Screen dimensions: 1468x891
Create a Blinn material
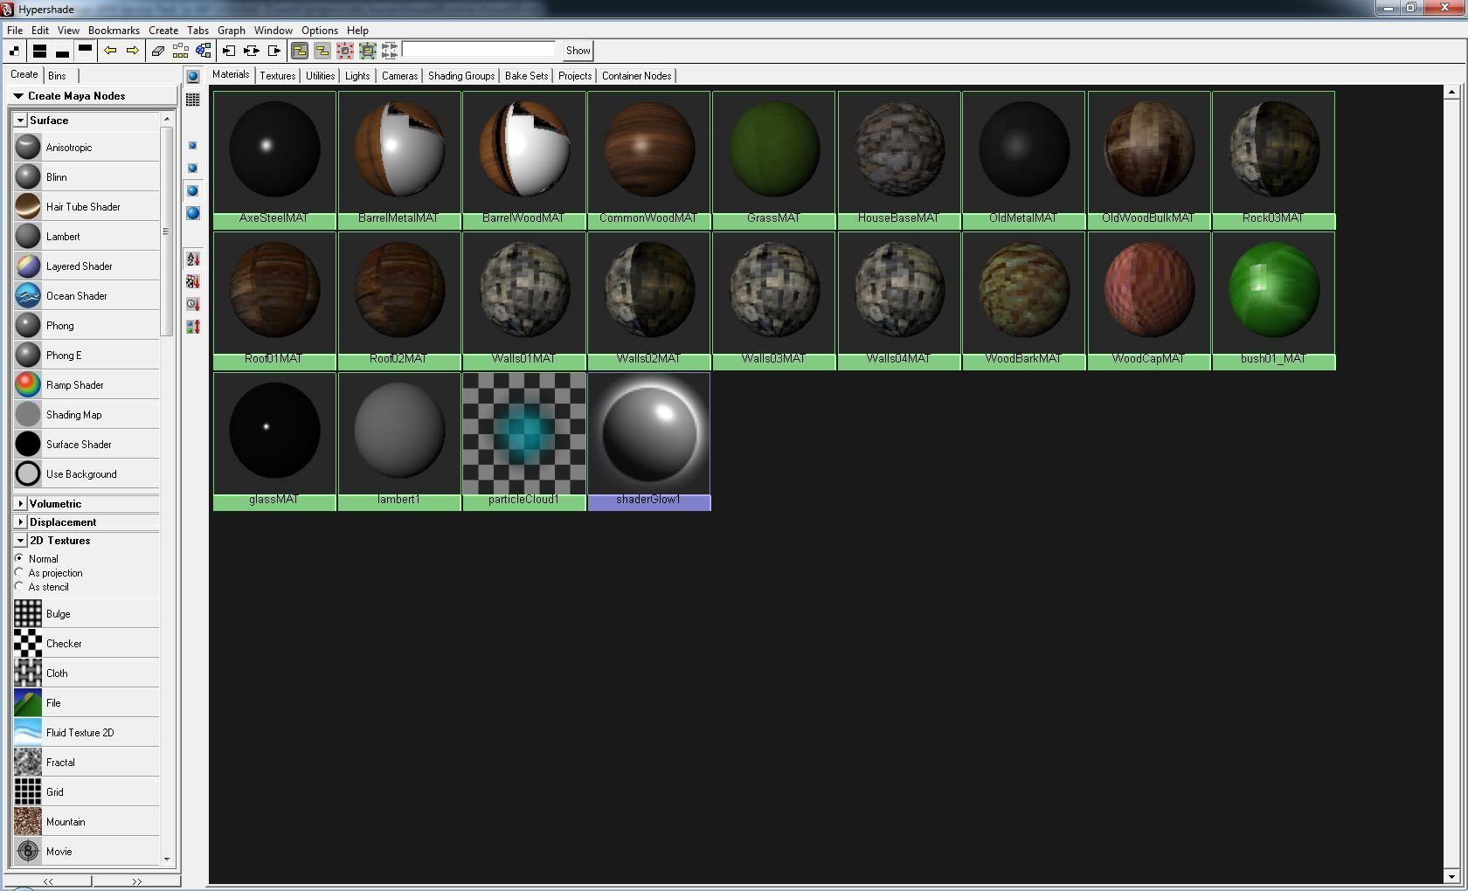pos(87,177)
